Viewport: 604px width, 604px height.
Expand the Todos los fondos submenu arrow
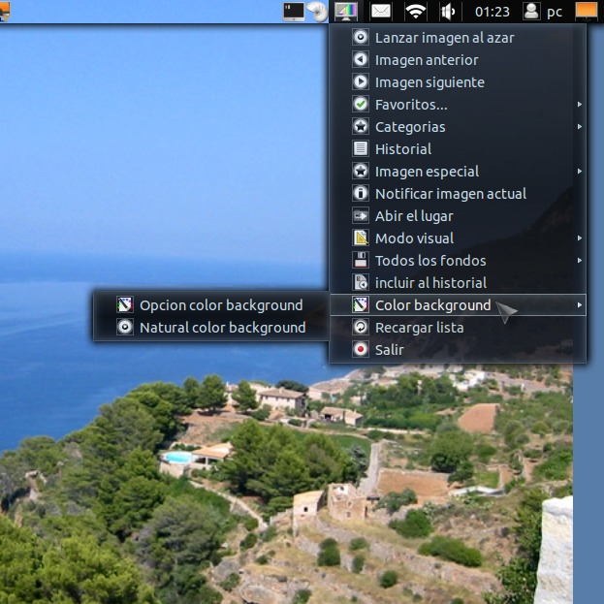[580, 261]
